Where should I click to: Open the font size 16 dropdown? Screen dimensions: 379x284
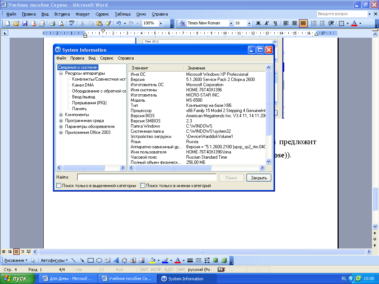click(x=249, y=23)
